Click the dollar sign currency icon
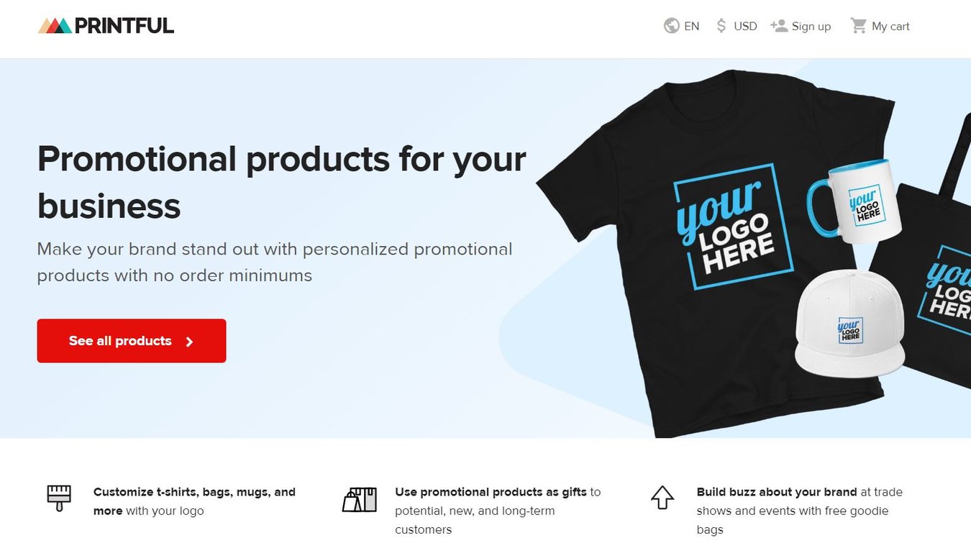 pos(721,25)
